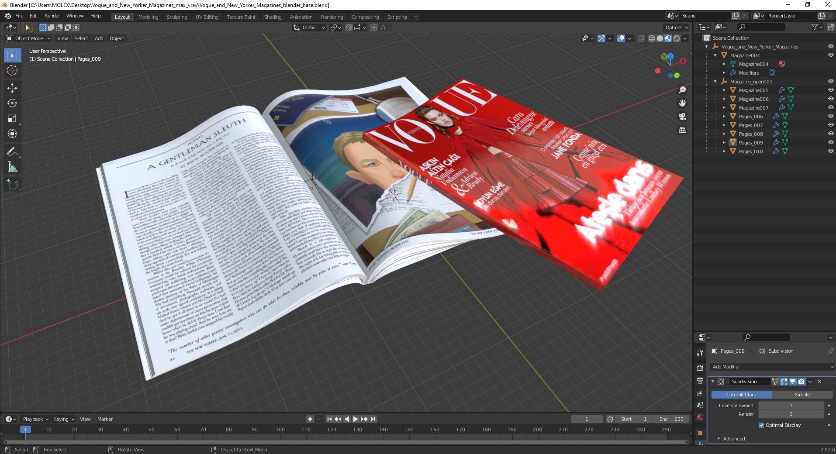836x454 pixels.
Task: Toggle the auto keying record button
Action: point(310,419)
